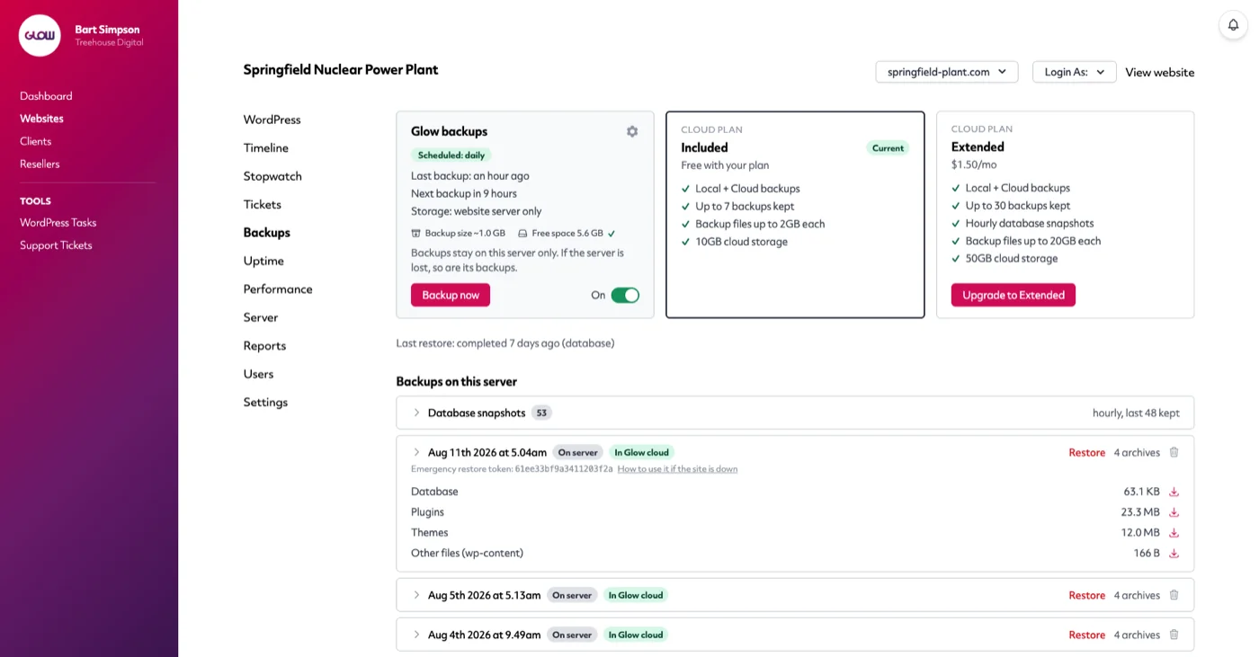Image resolution: width=1259 pixels, height=657 pixels.
Task: Click the View website link
Action: coord(1160,73)
